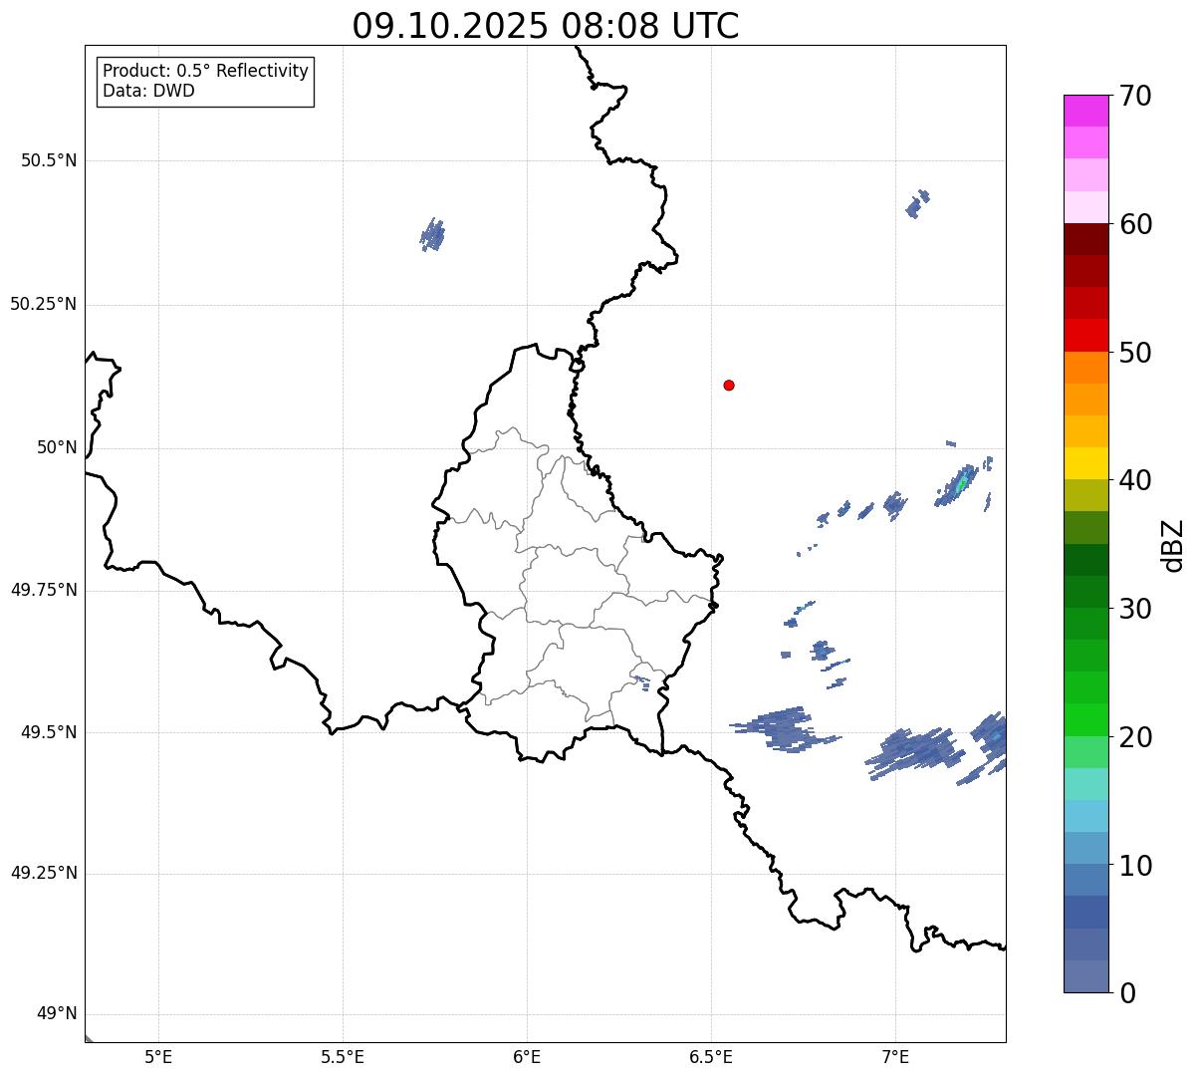
Task: Pick the yellow colorbar segment above 40
Action: point(1085,463)
